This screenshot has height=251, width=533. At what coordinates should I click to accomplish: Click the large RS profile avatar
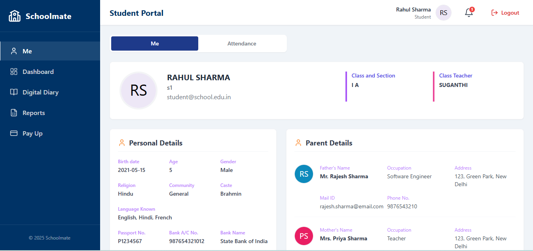click(138, 91)
